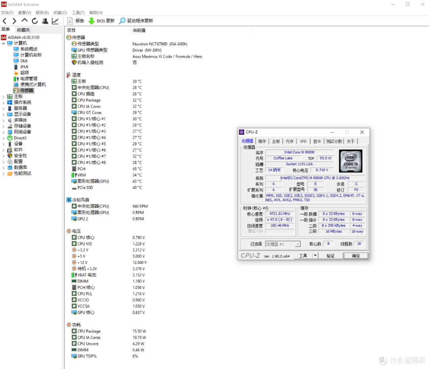The width and height of the screenshot is (429, 369).
Task: Go up one level with up arrow
Action: point(24,21)
